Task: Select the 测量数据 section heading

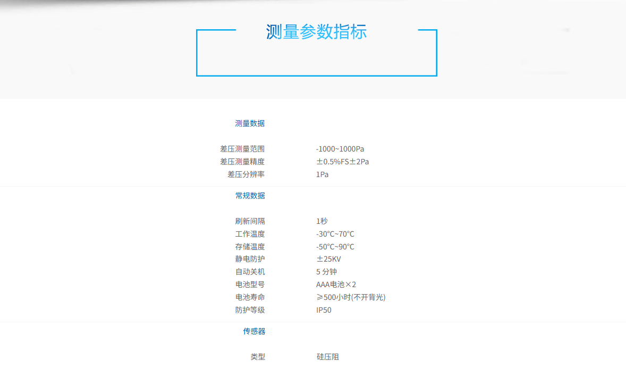Action: [250, 123]
